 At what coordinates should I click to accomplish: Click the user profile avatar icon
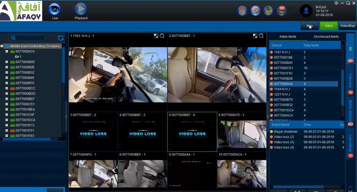click(x=306, y=11)
